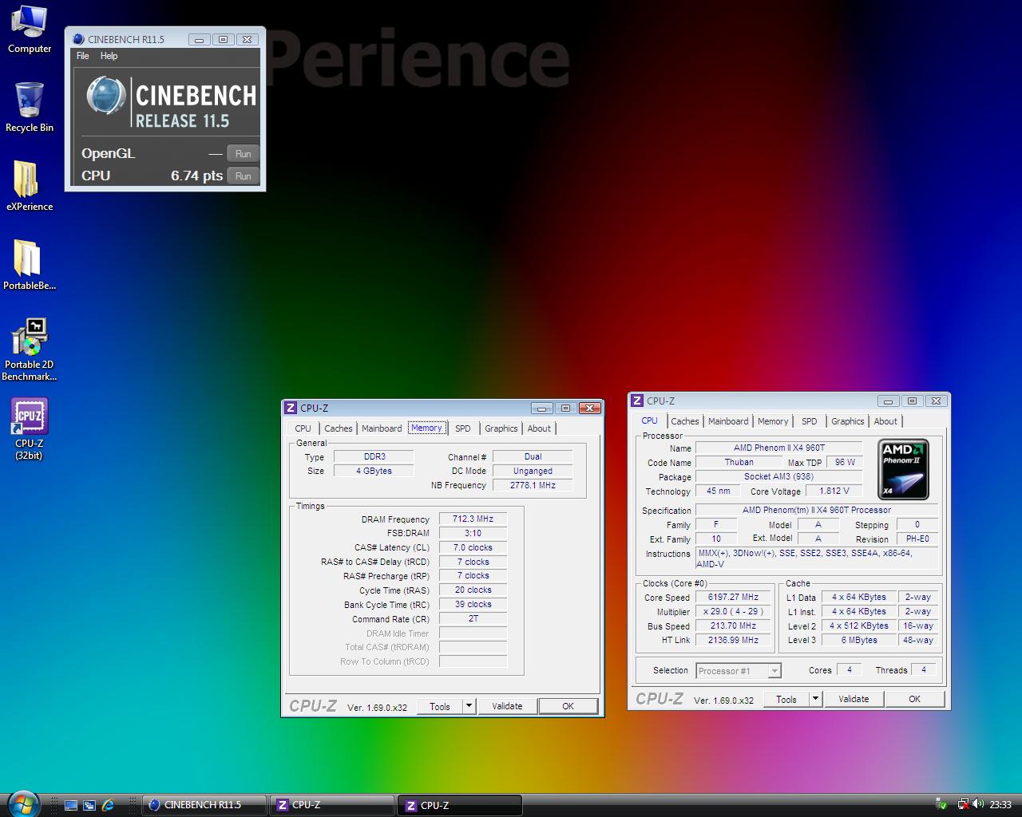The image size is (1022, 817).
Task: Click Name field AMD Phenom II X4 960T
Action: [779, 448]
